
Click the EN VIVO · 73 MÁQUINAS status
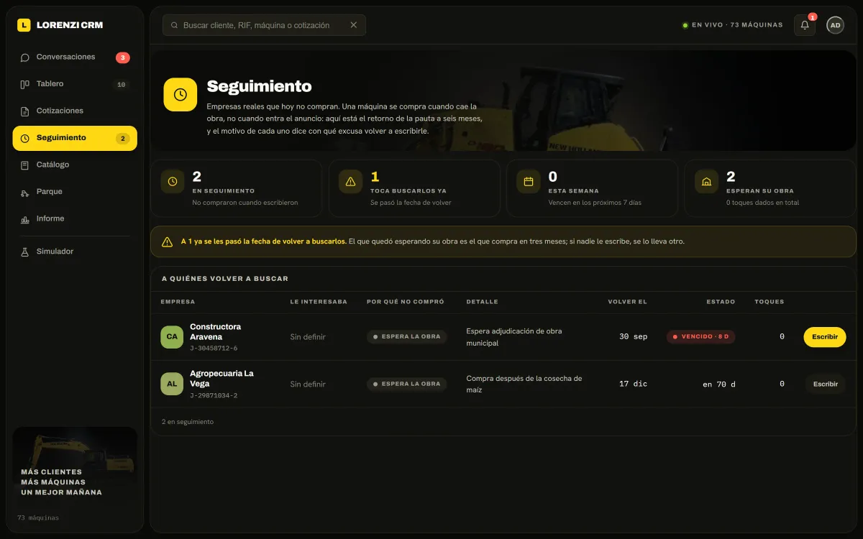pyautogui.click(x=732, y=25)
